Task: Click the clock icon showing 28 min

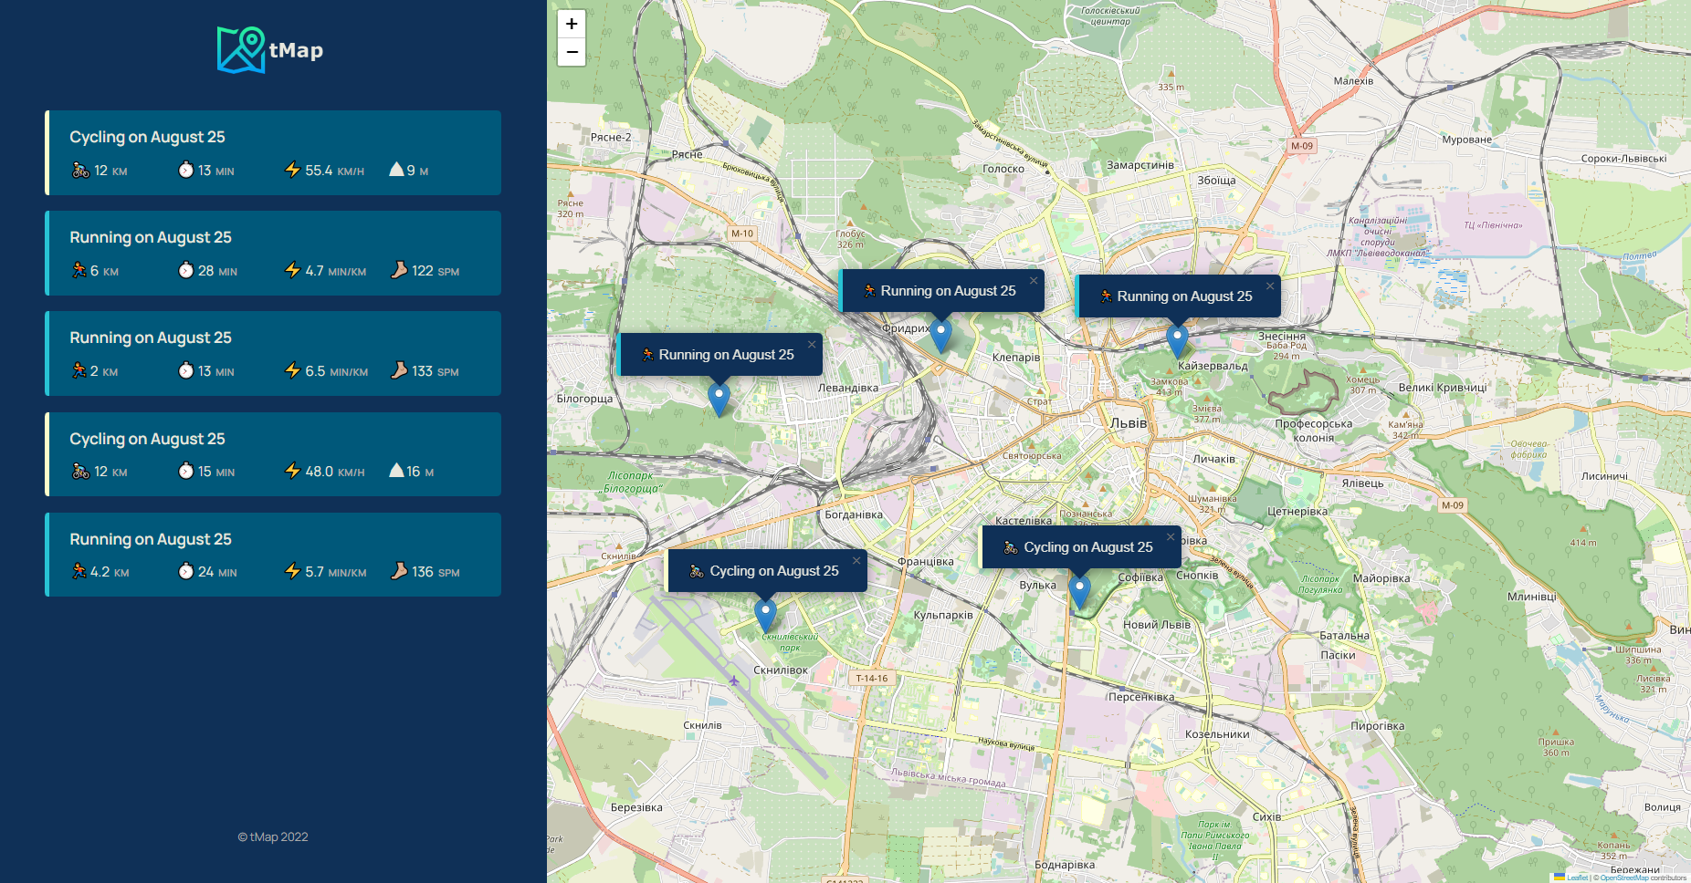Action: point(185,270)
